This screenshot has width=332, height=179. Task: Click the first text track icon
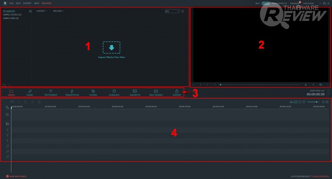coord(7,130)
